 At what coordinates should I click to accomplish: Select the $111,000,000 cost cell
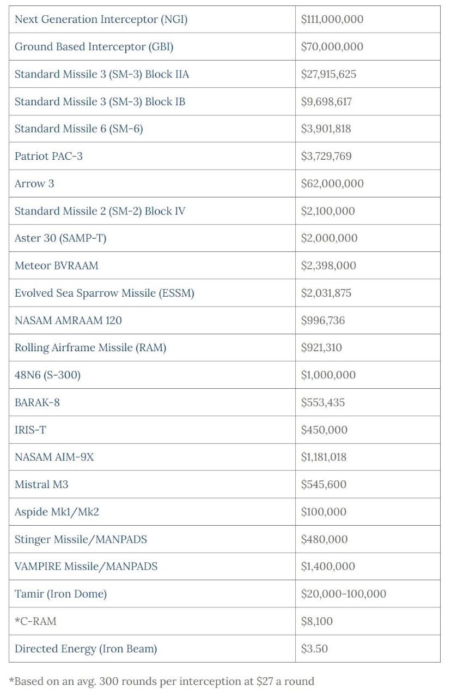click(332, 20)
